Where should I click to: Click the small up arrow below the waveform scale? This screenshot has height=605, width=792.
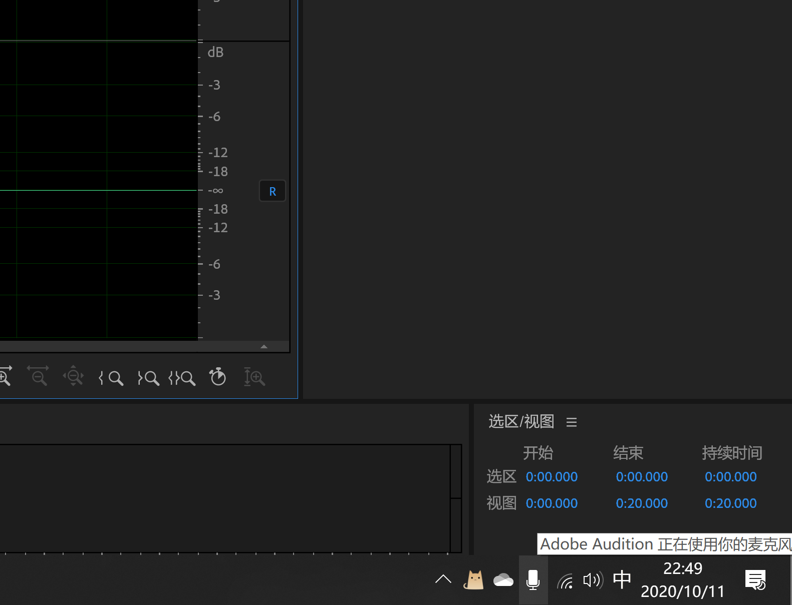click(264, 346)
